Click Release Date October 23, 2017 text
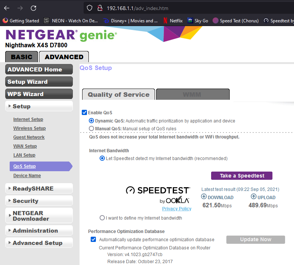Image resolution: width=294 pixels, height=265 pixels. pos(140,261)
